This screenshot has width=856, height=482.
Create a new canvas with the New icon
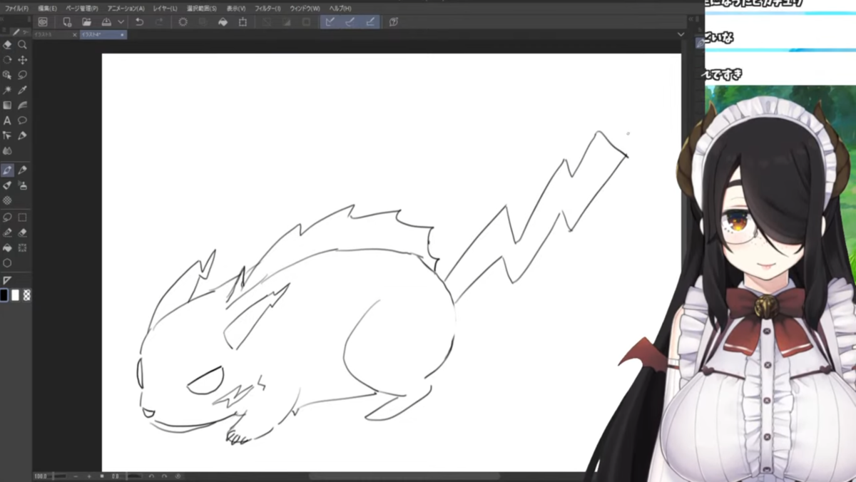pyautogui.click(x=67, y=22)
